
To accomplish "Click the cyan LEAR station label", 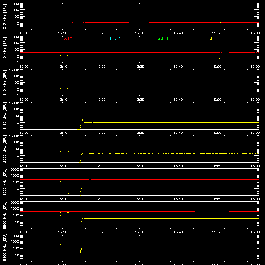I will click(115, 39).
